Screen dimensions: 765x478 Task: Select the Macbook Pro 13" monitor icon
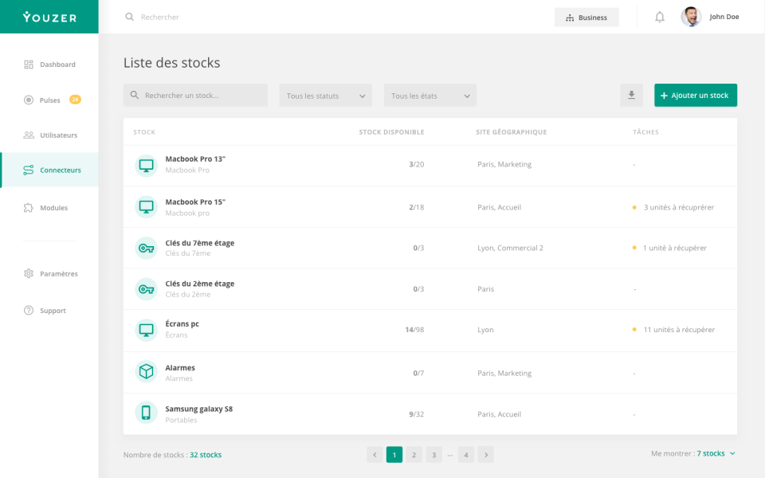pyautogui.click(x=146, y=164)
